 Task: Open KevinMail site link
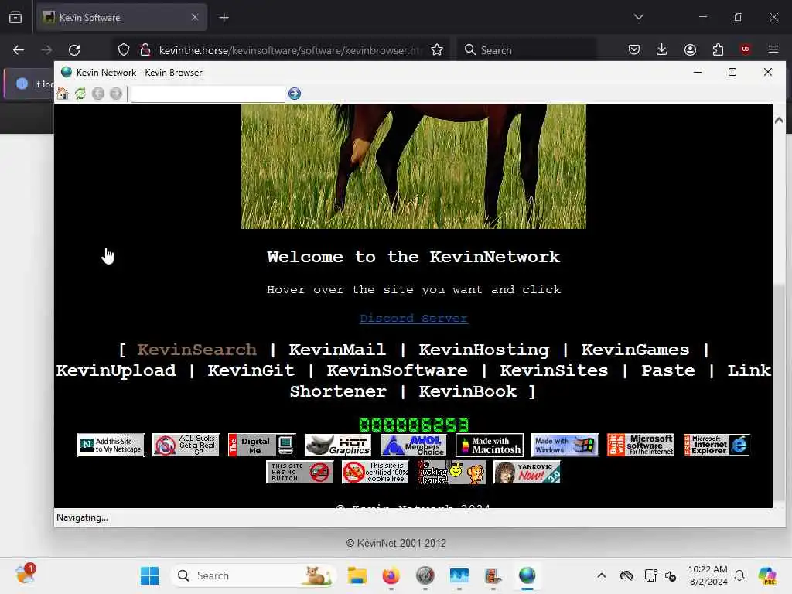tap(337, 350)
